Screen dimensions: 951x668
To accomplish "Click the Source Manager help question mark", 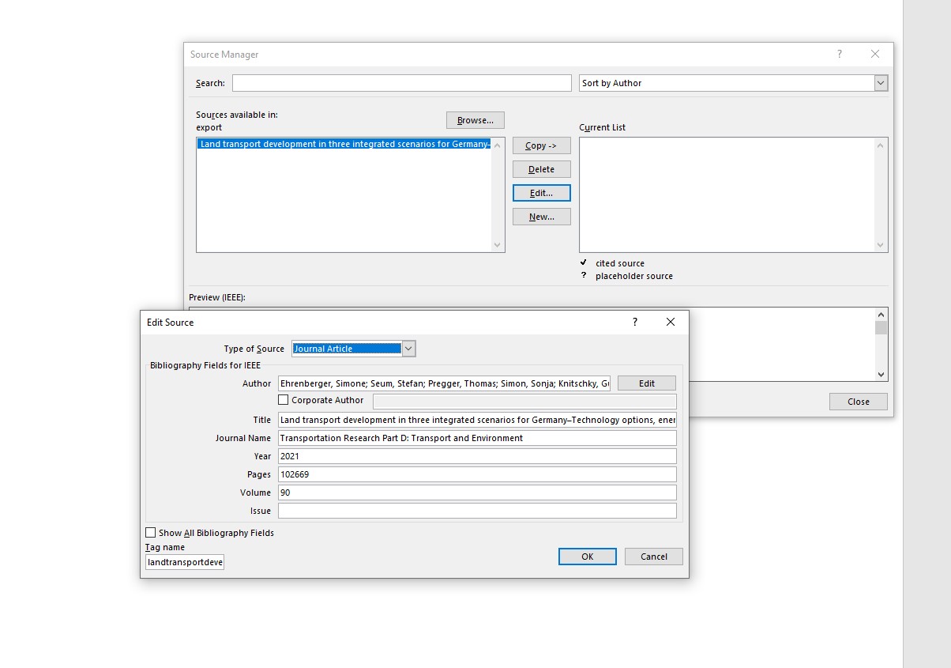I will 839,54.
